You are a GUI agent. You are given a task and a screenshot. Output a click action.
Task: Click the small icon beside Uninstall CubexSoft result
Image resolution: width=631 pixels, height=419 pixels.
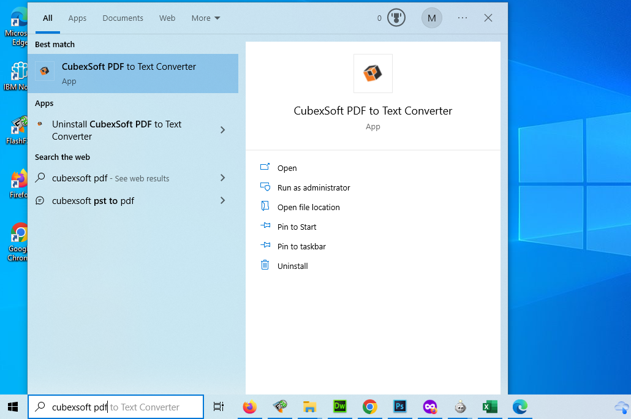click(x=40, y=124)
